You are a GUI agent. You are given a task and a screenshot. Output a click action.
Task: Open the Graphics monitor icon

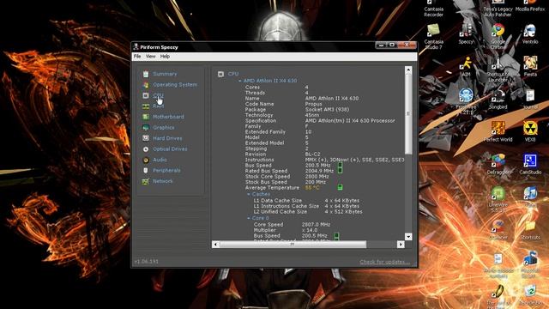[146, 128]
